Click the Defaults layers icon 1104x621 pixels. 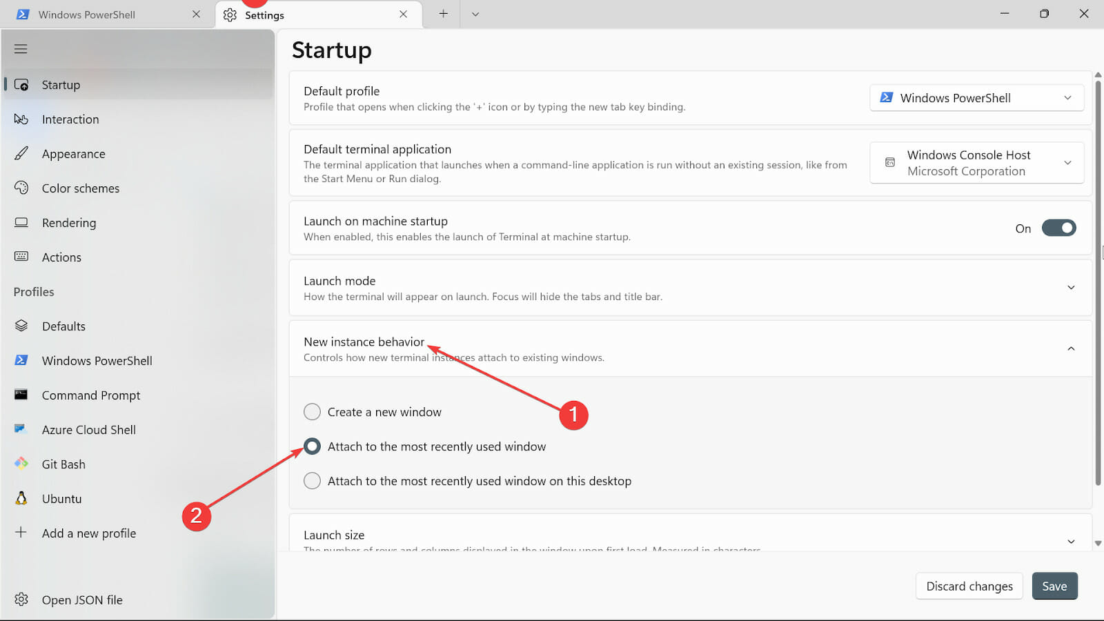[21, 326]
